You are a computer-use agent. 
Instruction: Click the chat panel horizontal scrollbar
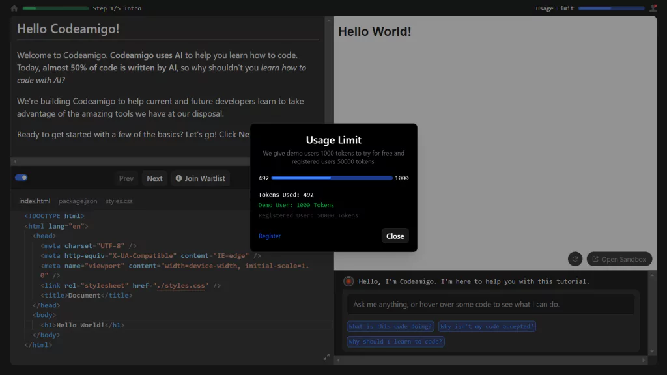click(x=491, y=360)
